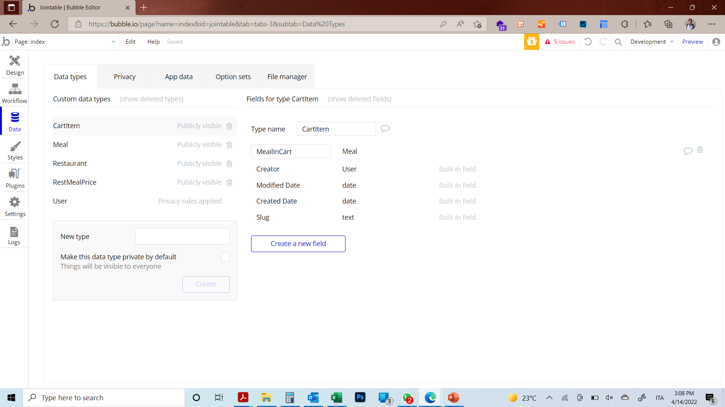Show deleted types link
Viewport: 725px width, 407px height.
click(151, 99)
